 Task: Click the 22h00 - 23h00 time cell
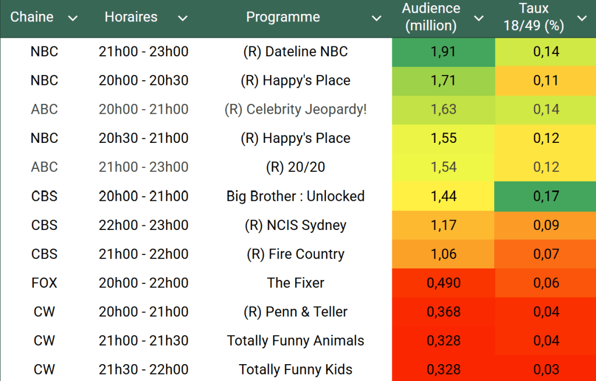point(143,225)
